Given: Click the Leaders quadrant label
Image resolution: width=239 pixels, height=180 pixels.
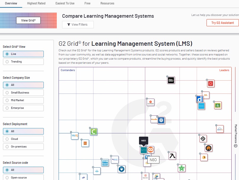Looking at the screenshot, I should (224, 70).
